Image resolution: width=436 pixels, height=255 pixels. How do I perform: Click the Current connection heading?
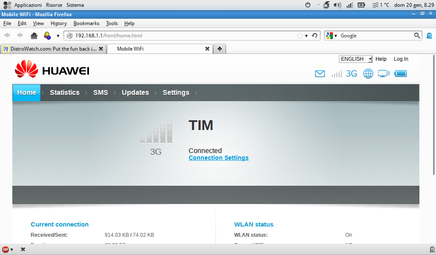(60, 224)
